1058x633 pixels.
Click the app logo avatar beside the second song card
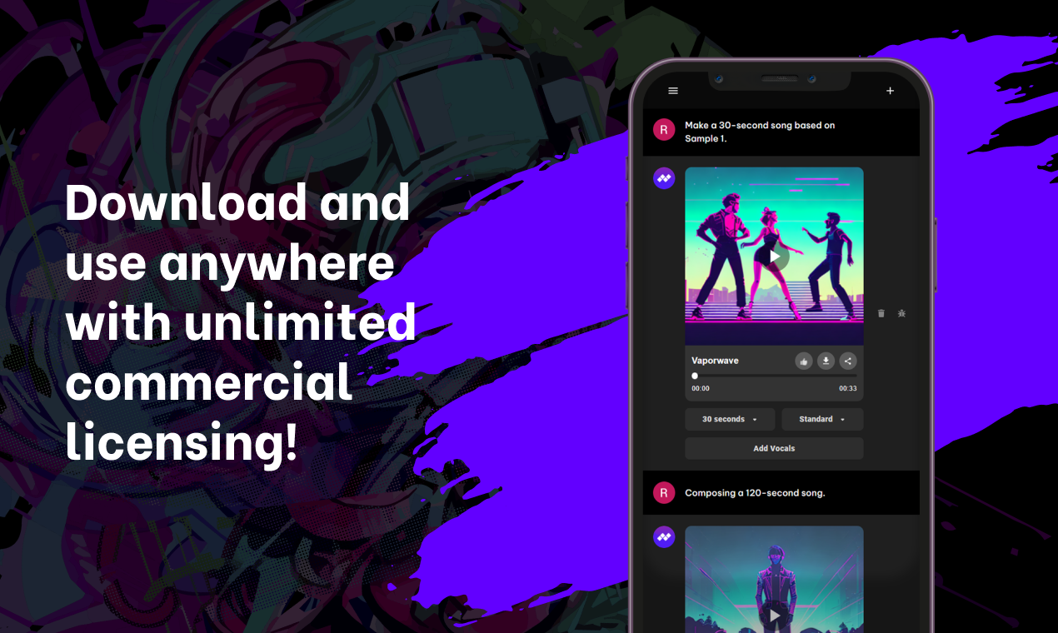[x=664, y=537]
